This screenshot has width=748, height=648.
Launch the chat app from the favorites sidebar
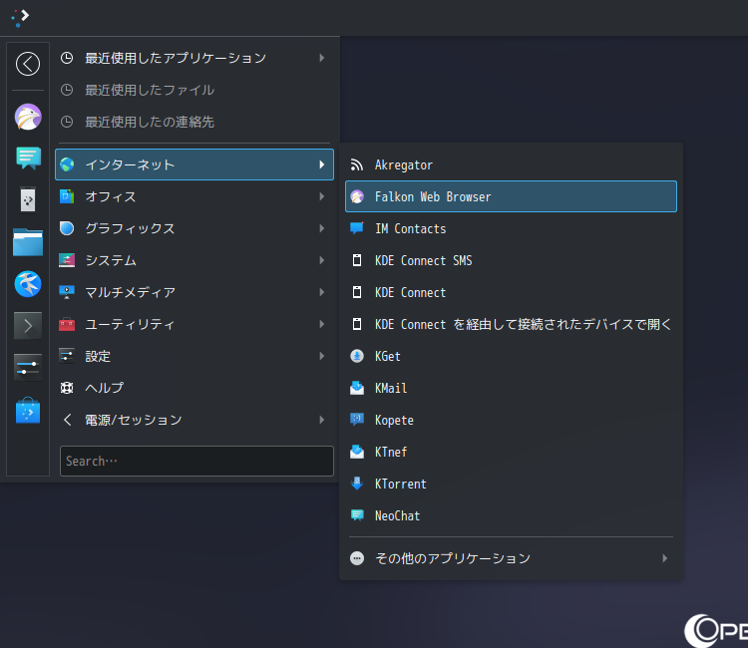click(x=28, y=159)
